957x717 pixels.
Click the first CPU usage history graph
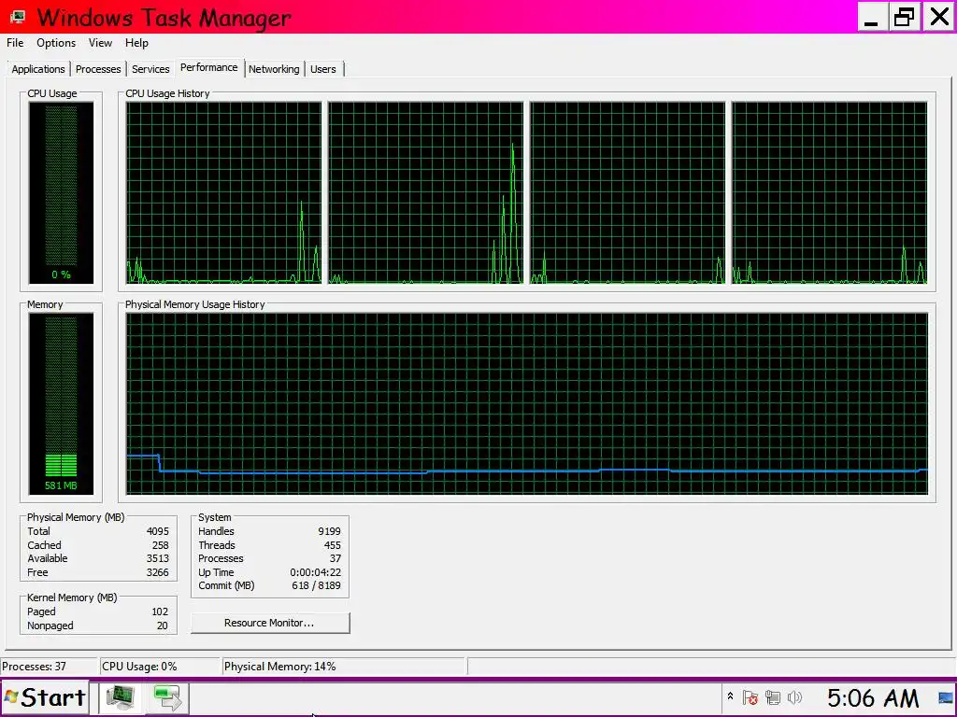point(223,192)
